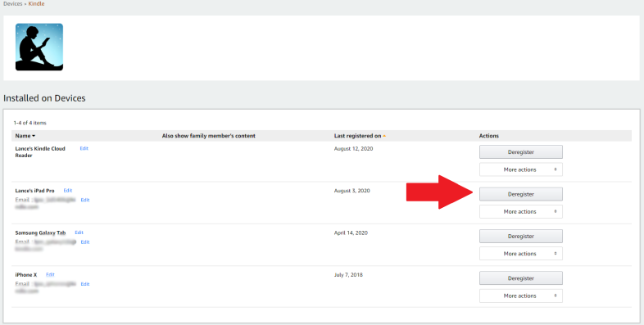Deregister Lance's iPad Pro device

[x=521, y=194]
